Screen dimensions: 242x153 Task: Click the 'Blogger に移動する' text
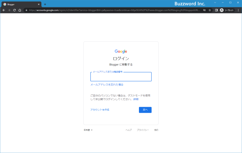pyautogui.click(x=121, y=65)
